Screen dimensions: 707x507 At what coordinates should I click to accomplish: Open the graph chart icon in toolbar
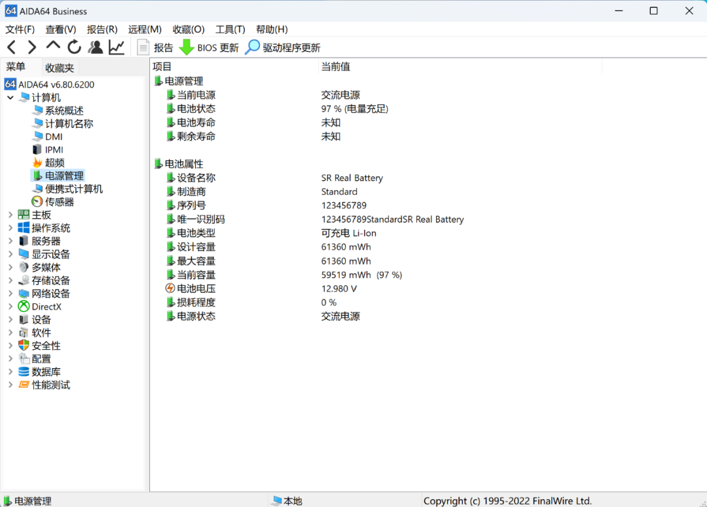[x=117, y=47]
